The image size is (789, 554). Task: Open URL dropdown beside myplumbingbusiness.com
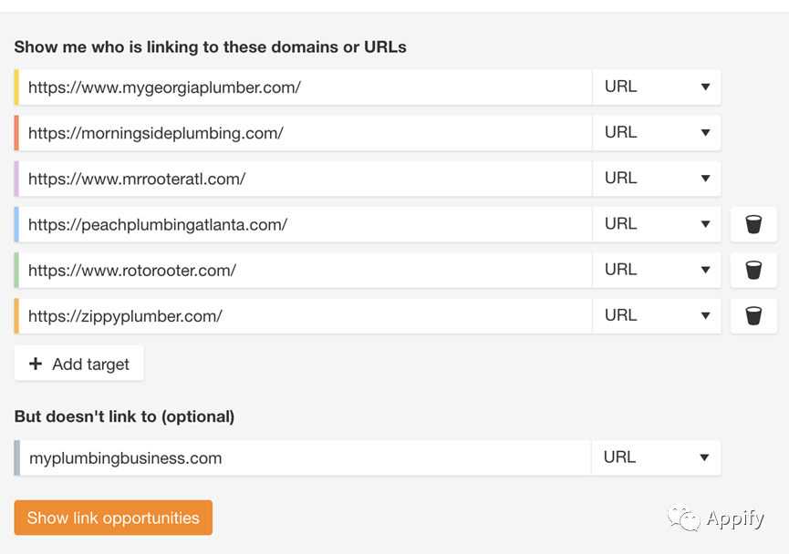click(656, 457)
